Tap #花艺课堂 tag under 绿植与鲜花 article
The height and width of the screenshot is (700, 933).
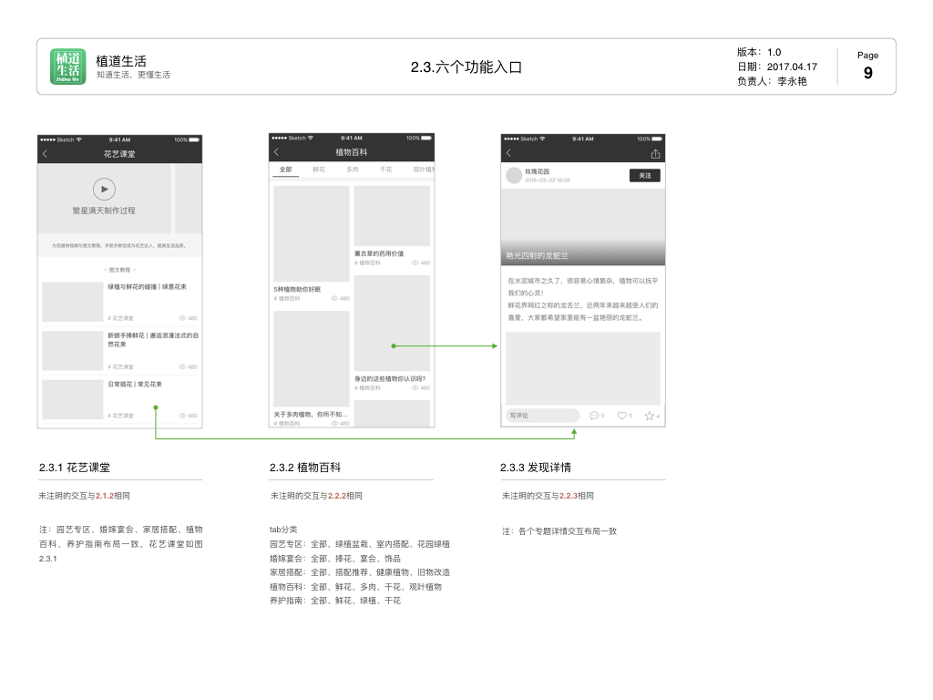coord(121,318)
